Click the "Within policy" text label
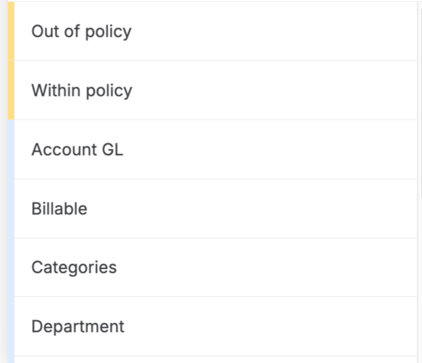422x363 pixels. point(82,90)
